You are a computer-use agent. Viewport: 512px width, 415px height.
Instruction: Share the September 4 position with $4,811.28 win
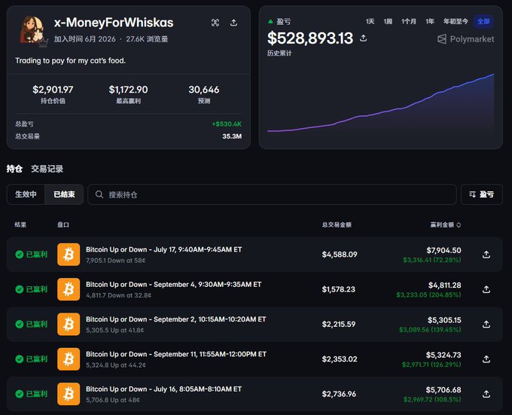[x=486, y=290]
